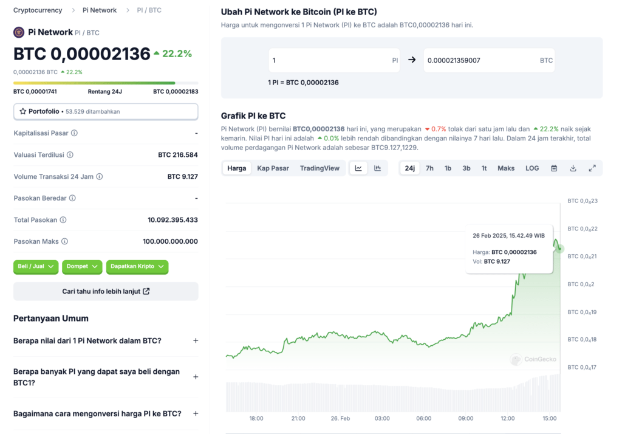
Task: Click the volume bars area under the chart
Action: (x=393, y=393)
